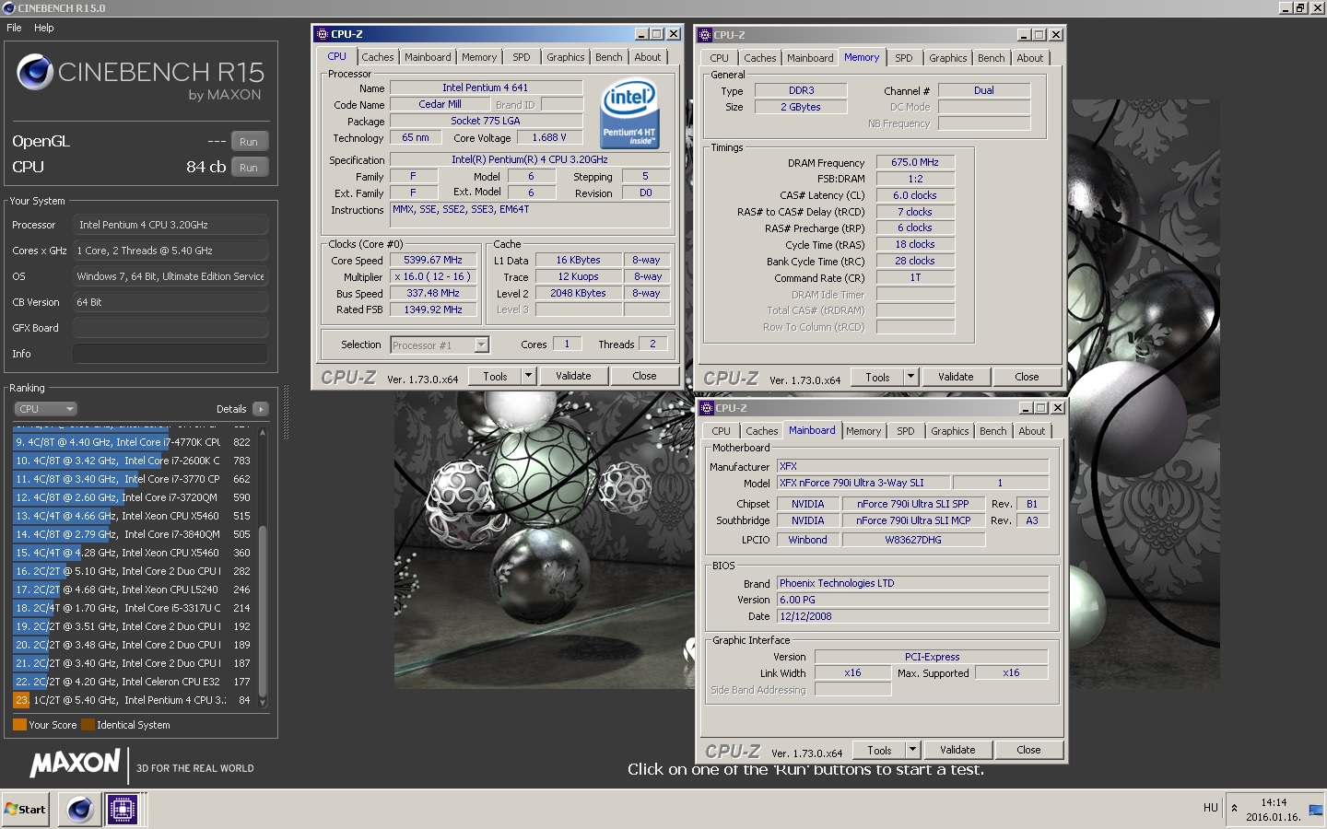Open the ranking Details arrow button

260,409
